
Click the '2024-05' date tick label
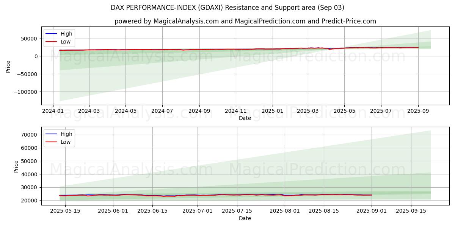click(126, 111)
